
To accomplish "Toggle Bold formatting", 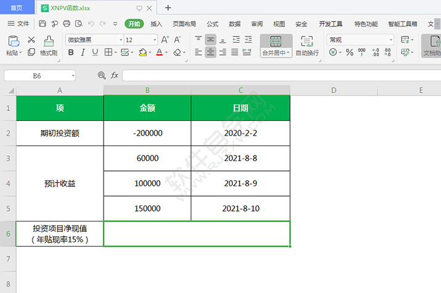I will (71, 52).
